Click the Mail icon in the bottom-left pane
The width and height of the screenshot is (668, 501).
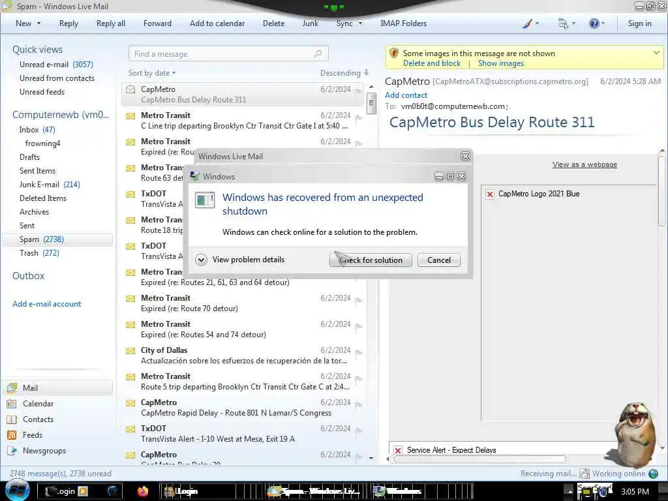(12, 387)
